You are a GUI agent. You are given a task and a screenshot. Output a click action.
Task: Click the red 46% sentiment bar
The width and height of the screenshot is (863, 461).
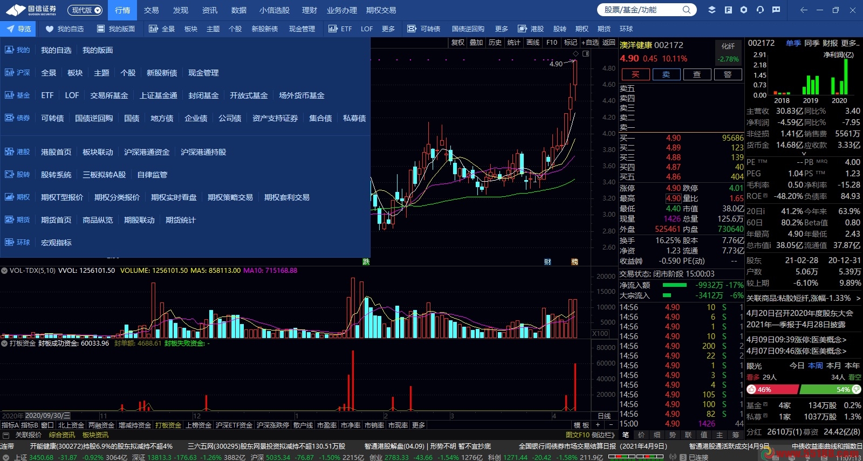click(772, 389)
